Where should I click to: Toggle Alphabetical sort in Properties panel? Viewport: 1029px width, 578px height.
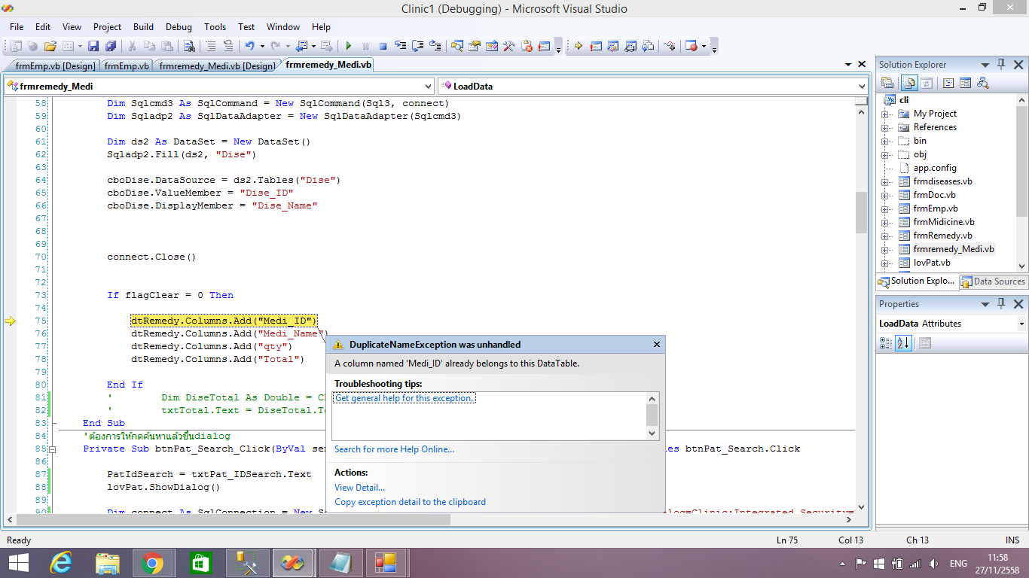(903, 343)
